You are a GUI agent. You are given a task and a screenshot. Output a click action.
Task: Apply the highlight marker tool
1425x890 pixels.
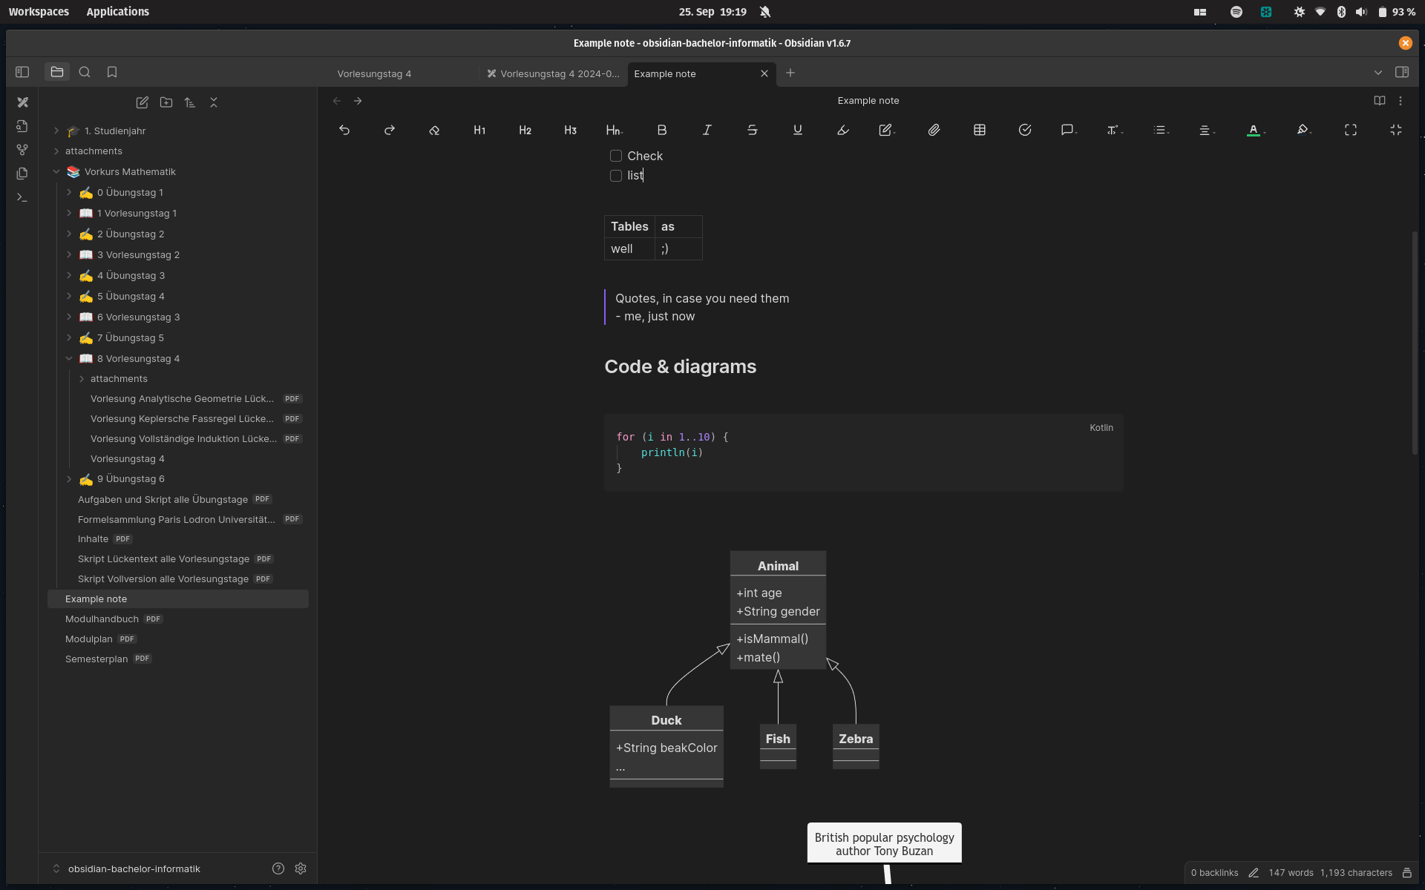click(x=843, y=130)
